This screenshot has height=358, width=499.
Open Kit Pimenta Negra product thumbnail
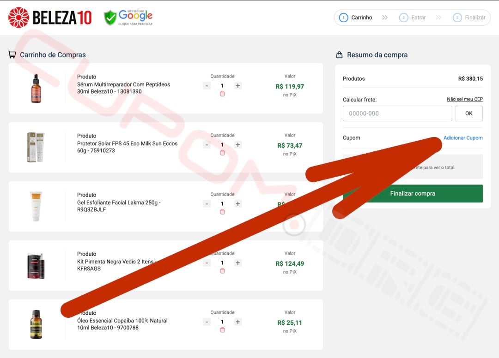click(36, 266)
